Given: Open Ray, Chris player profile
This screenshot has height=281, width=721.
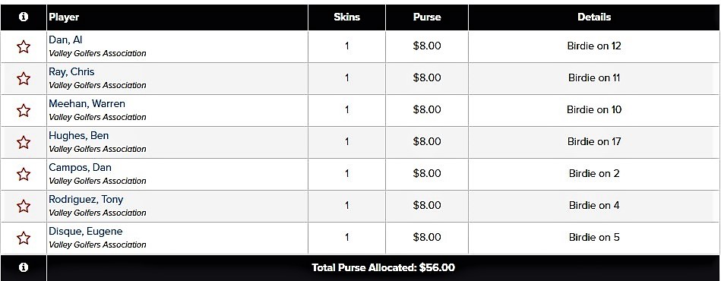Looking at the screenshot, I should coord(71,71).
